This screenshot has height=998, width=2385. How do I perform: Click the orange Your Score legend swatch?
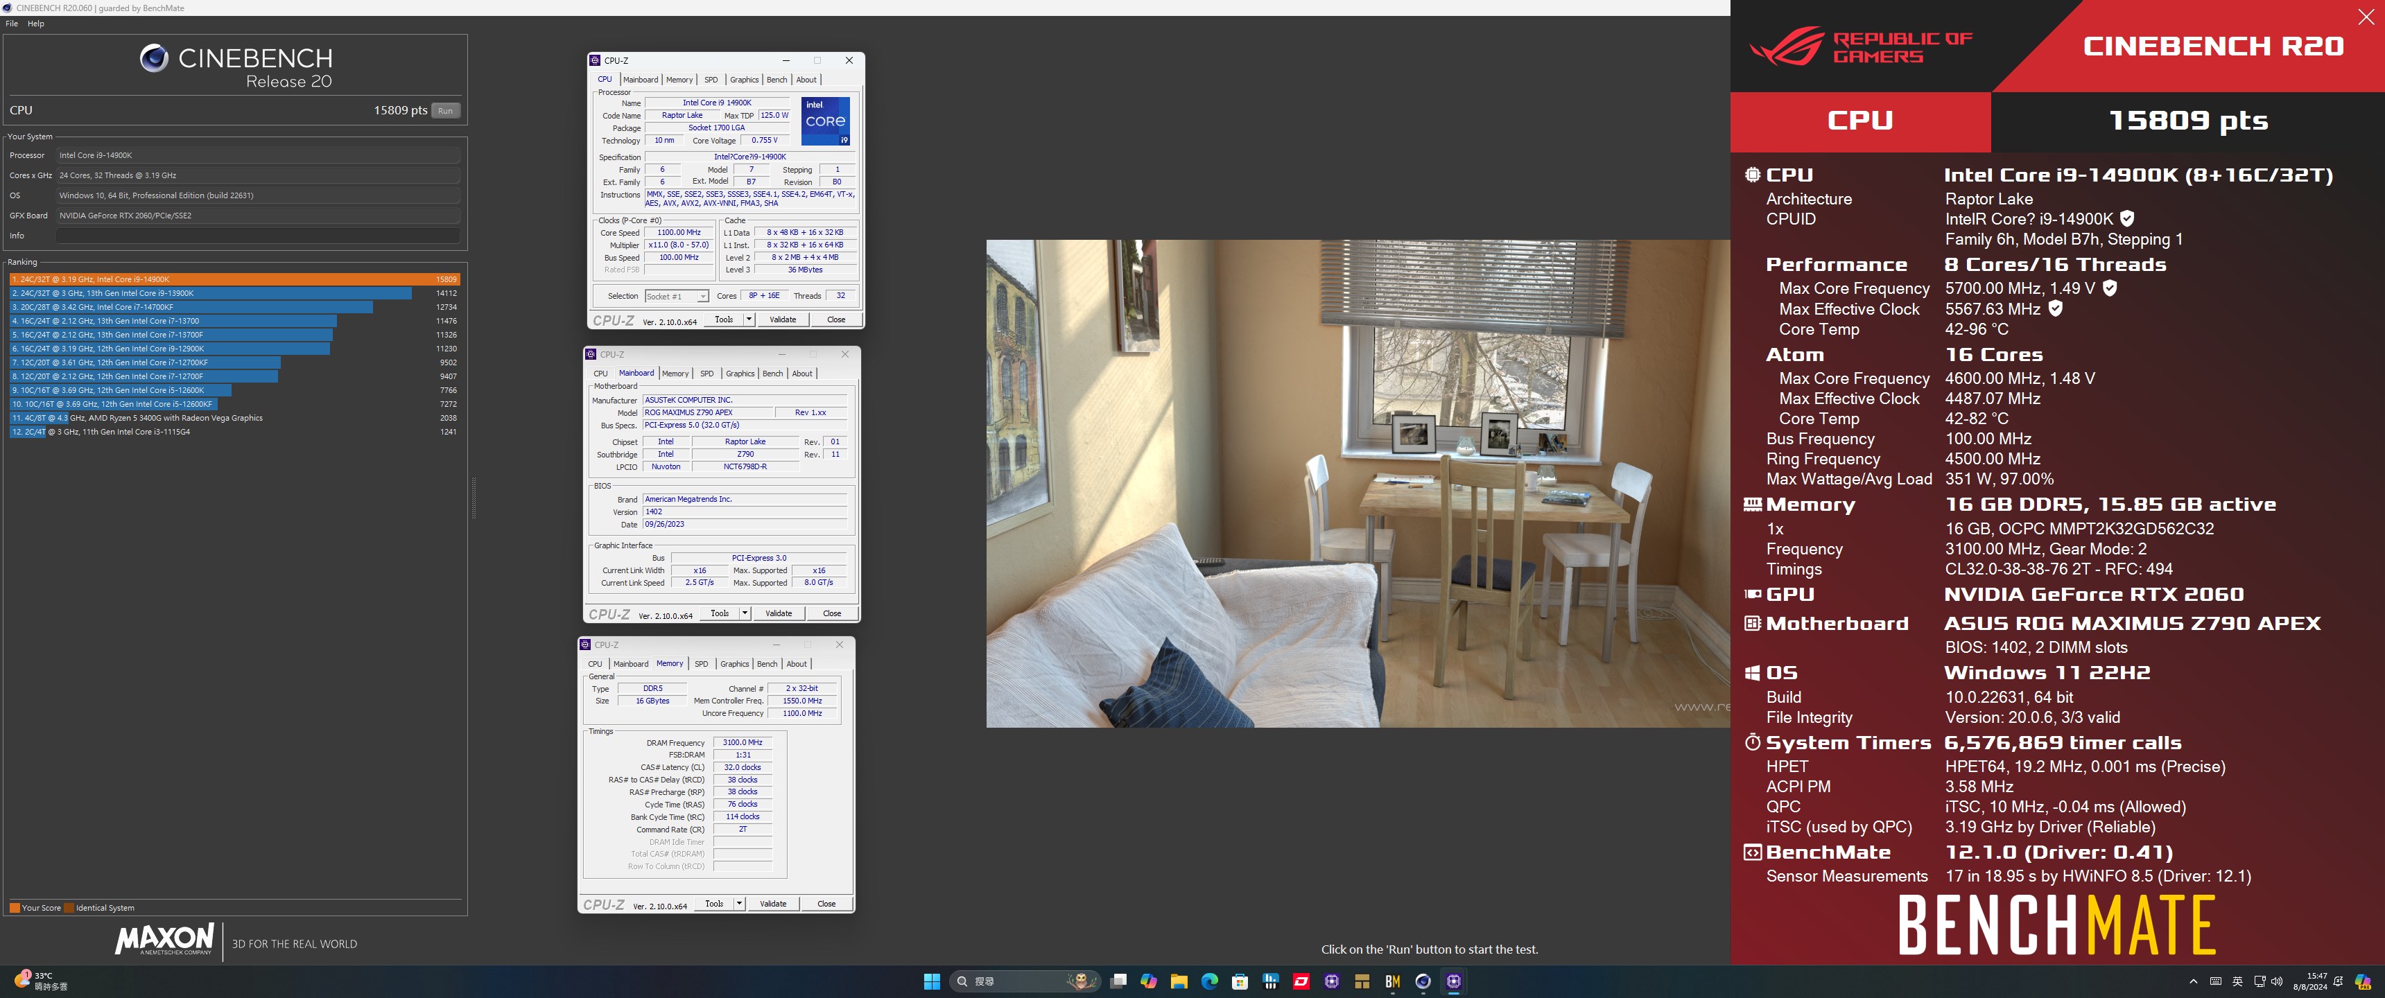click(x=14, y=907)
